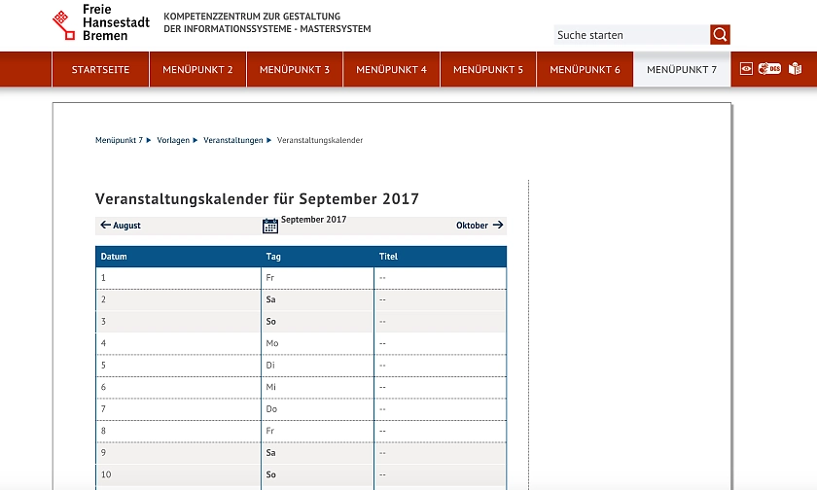Click the 'Fr' day cell in row 8

click(x=317, y=431)
